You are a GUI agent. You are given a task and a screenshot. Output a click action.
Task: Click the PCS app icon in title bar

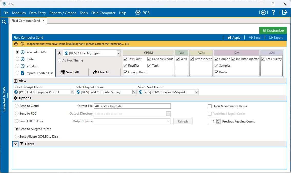tap(4, 4)
